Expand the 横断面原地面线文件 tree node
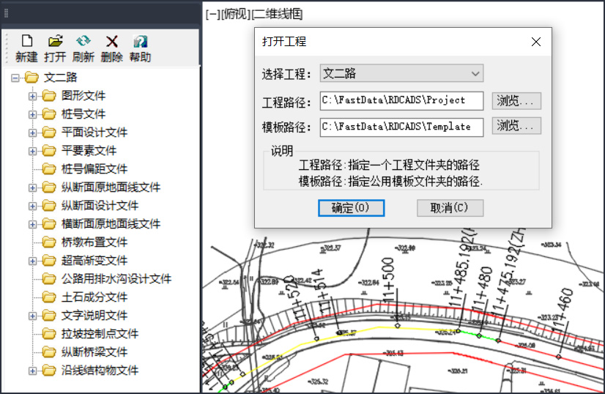The image size is (605, 394). pyautogui.click(x=32, y=225)
